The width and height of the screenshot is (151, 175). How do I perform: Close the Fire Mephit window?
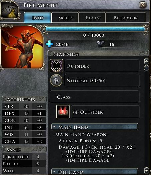[143, 5]
